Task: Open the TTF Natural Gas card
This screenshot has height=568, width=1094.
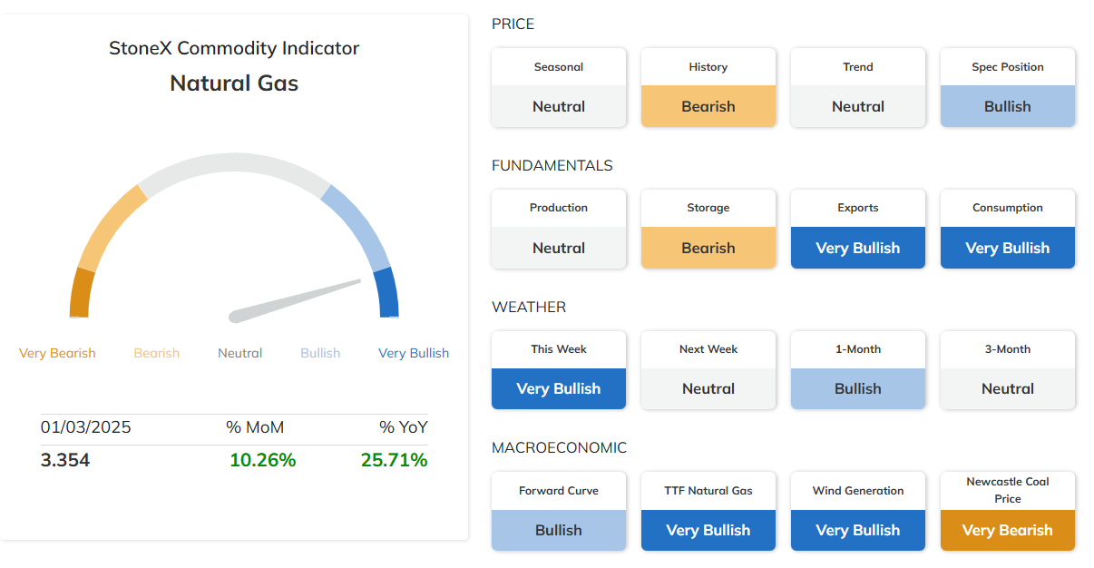Action: click(708, 511)
